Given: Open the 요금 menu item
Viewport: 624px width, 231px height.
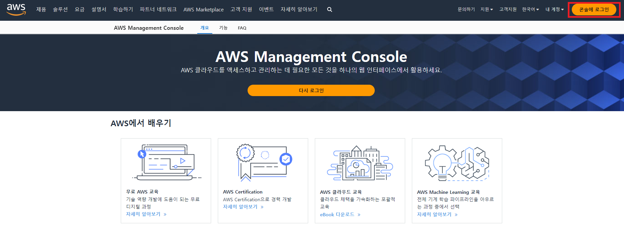Looking at the screenshot, I should (80, 9).
